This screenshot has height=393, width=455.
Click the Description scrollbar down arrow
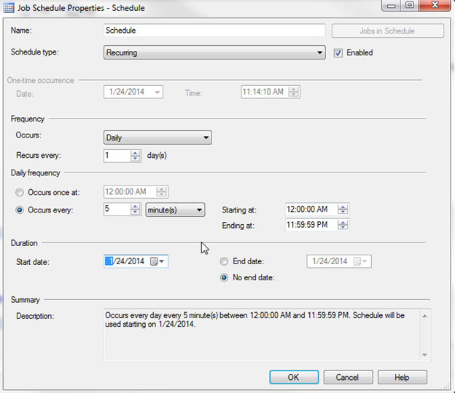(425, 354)
